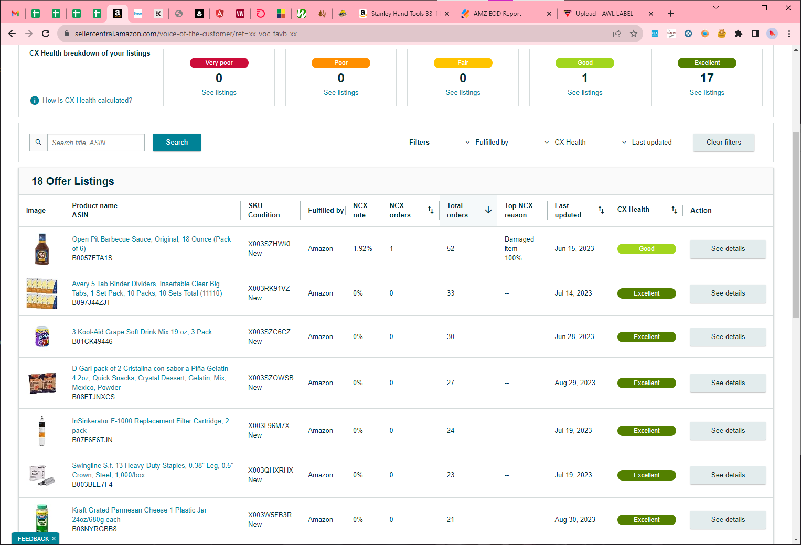This screenshot has width=801, height=545.
Task: Sort listings by Last updated
Action: (601, 210)
